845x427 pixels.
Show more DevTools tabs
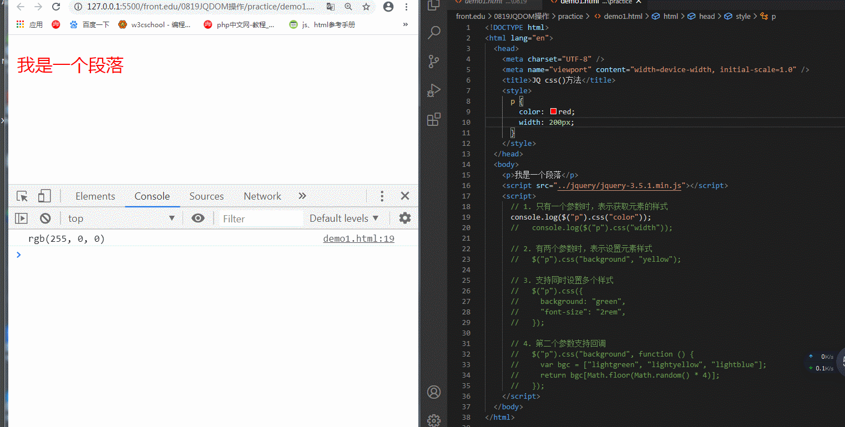click(x=302, y=196)
